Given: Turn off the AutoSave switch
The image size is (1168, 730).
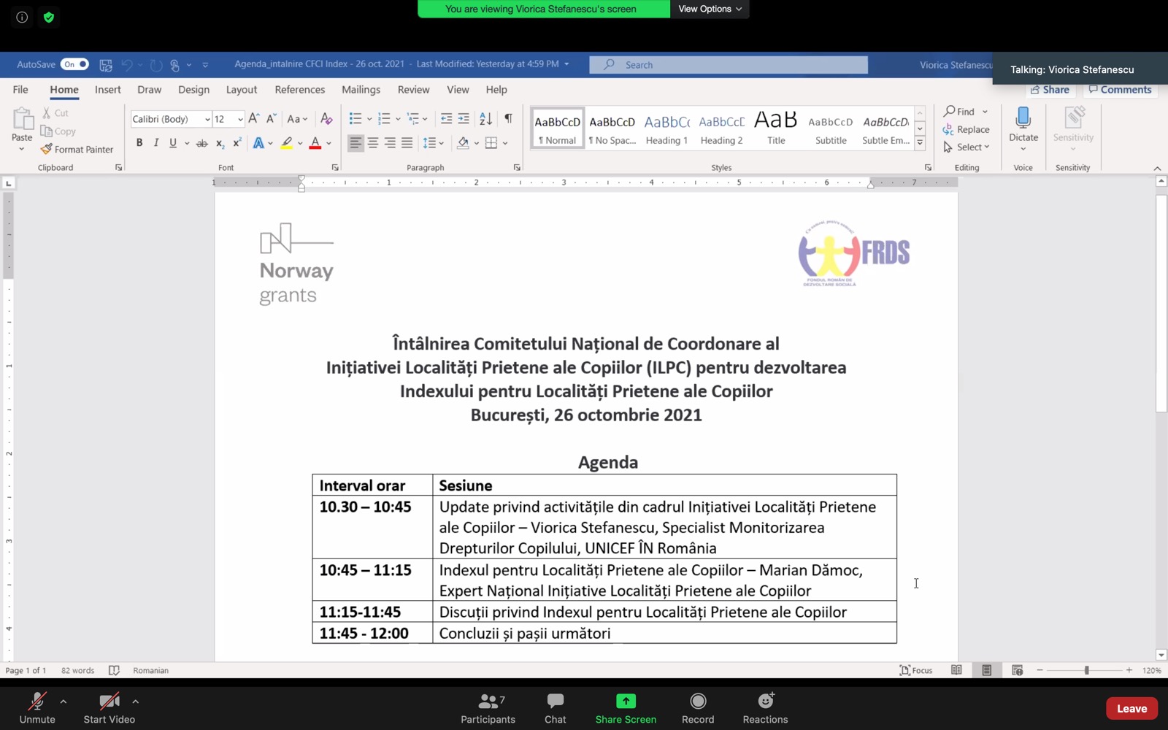Looking at the screenshot, I should click(74, 64).
